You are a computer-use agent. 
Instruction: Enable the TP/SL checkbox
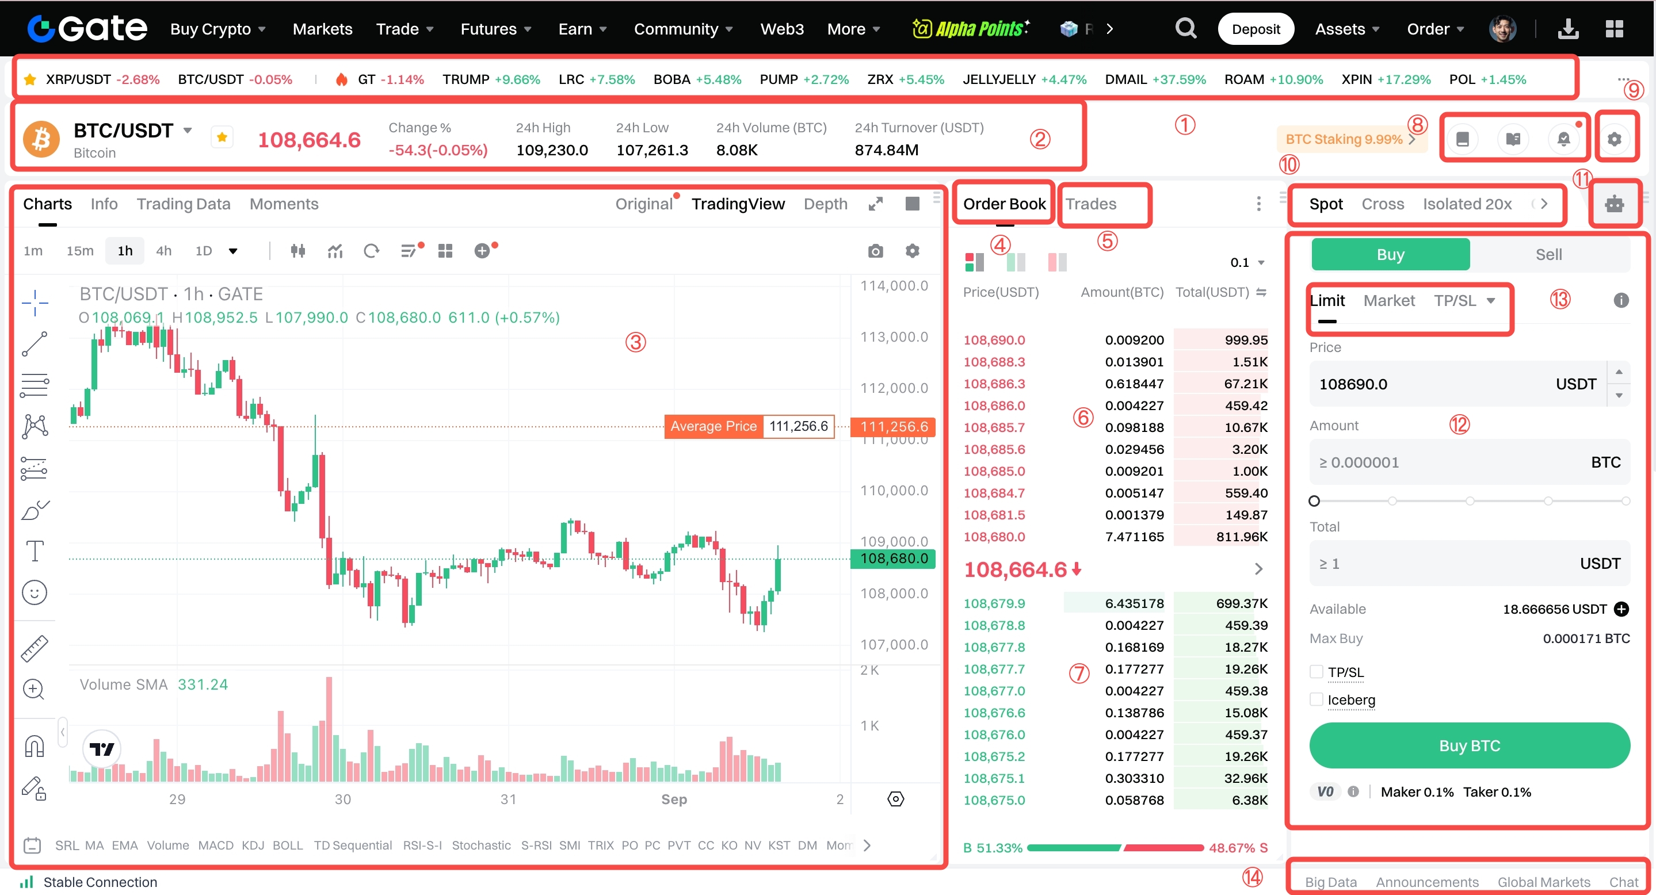point(1316,672)
